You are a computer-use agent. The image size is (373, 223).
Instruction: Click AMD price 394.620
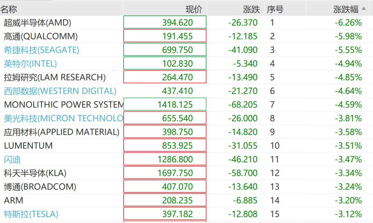click(x=178, y=22)
